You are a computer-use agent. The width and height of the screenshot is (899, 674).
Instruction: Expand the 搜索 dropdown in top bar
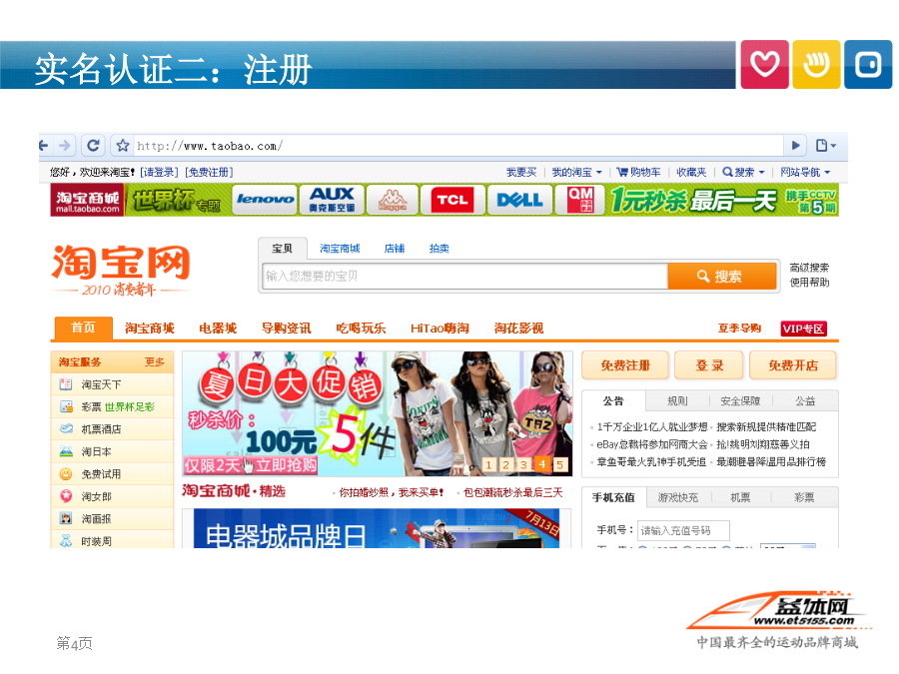743,172
